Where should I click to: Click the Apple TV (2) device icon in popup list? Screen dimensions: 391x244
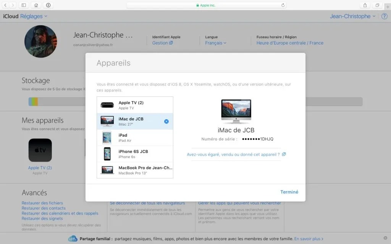[107, 105]
